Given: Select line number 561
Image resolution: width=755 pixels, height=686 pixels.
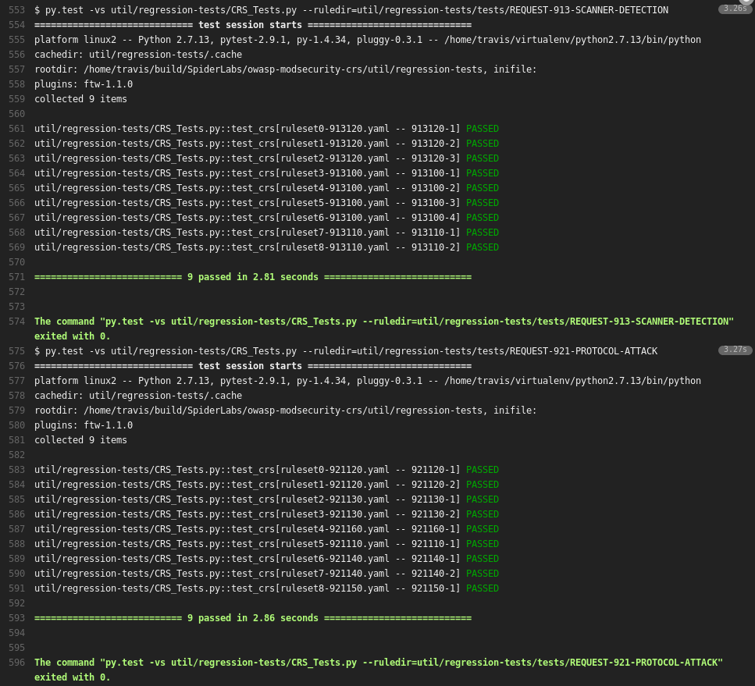Looking at the screenshot, I should coord(16,129).
